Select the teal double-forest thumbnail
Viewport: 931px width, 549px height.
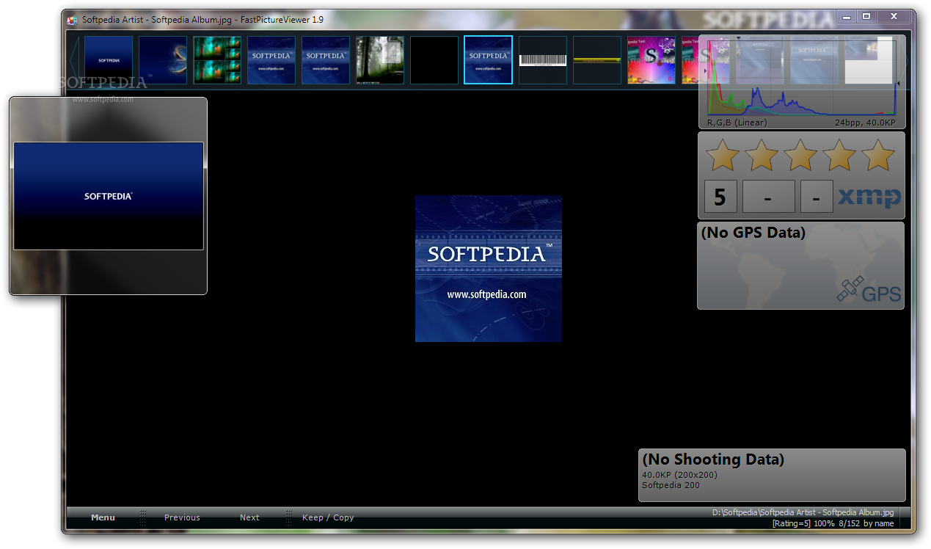tap(217, 60)
